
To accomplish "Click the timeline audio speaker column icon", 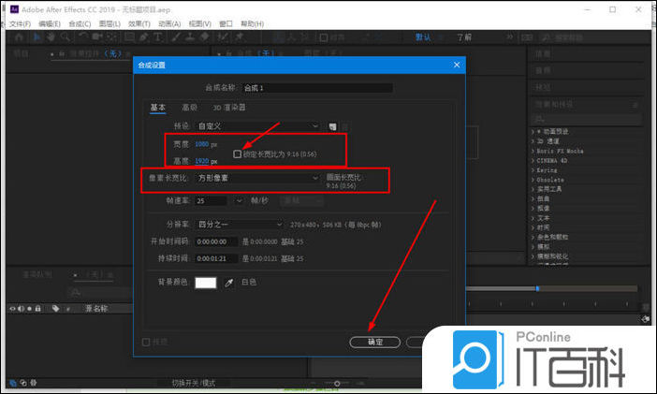I will [21, 309].
